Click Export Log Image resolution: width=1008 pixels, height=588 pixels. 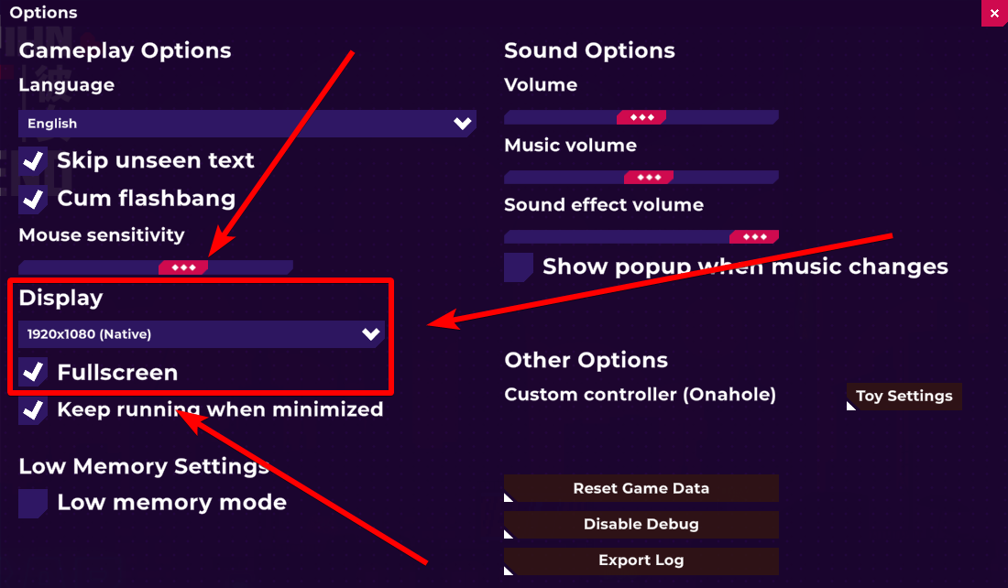[641, 561]
